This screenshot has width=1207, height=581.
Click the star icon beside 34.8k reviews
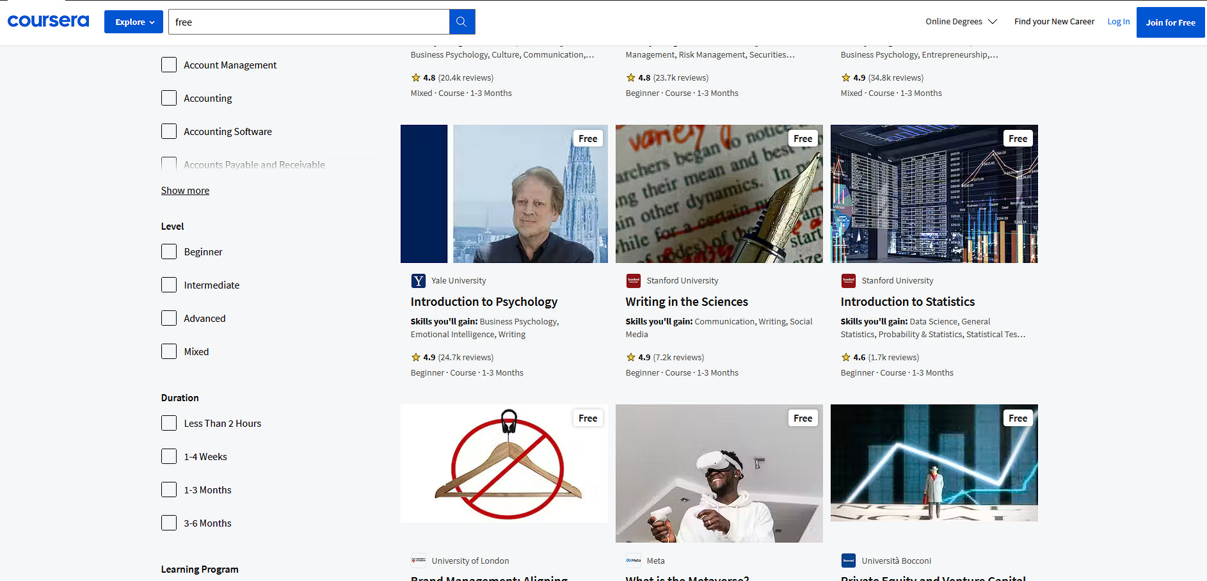[846, 78]
